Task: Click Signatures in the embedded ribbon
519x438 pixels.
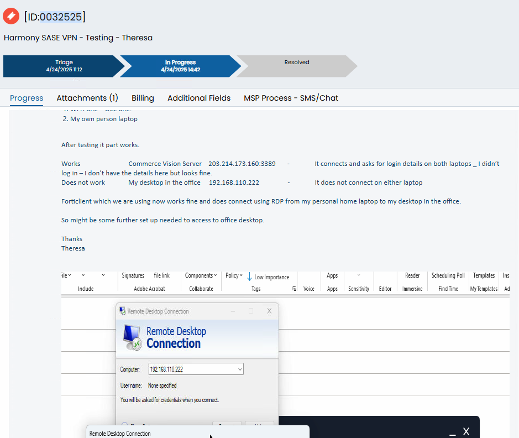Action: (x=133, y=275)
